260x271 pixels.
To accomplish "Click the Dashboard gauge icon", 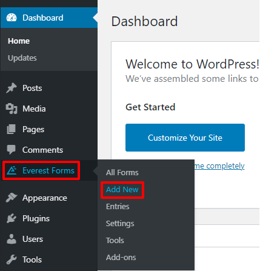I will point(12,18).
